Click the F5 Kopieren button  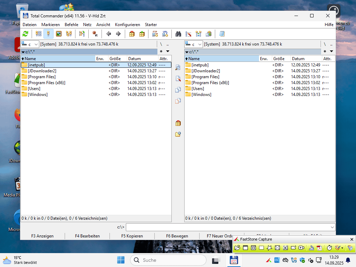pos(132,236)
